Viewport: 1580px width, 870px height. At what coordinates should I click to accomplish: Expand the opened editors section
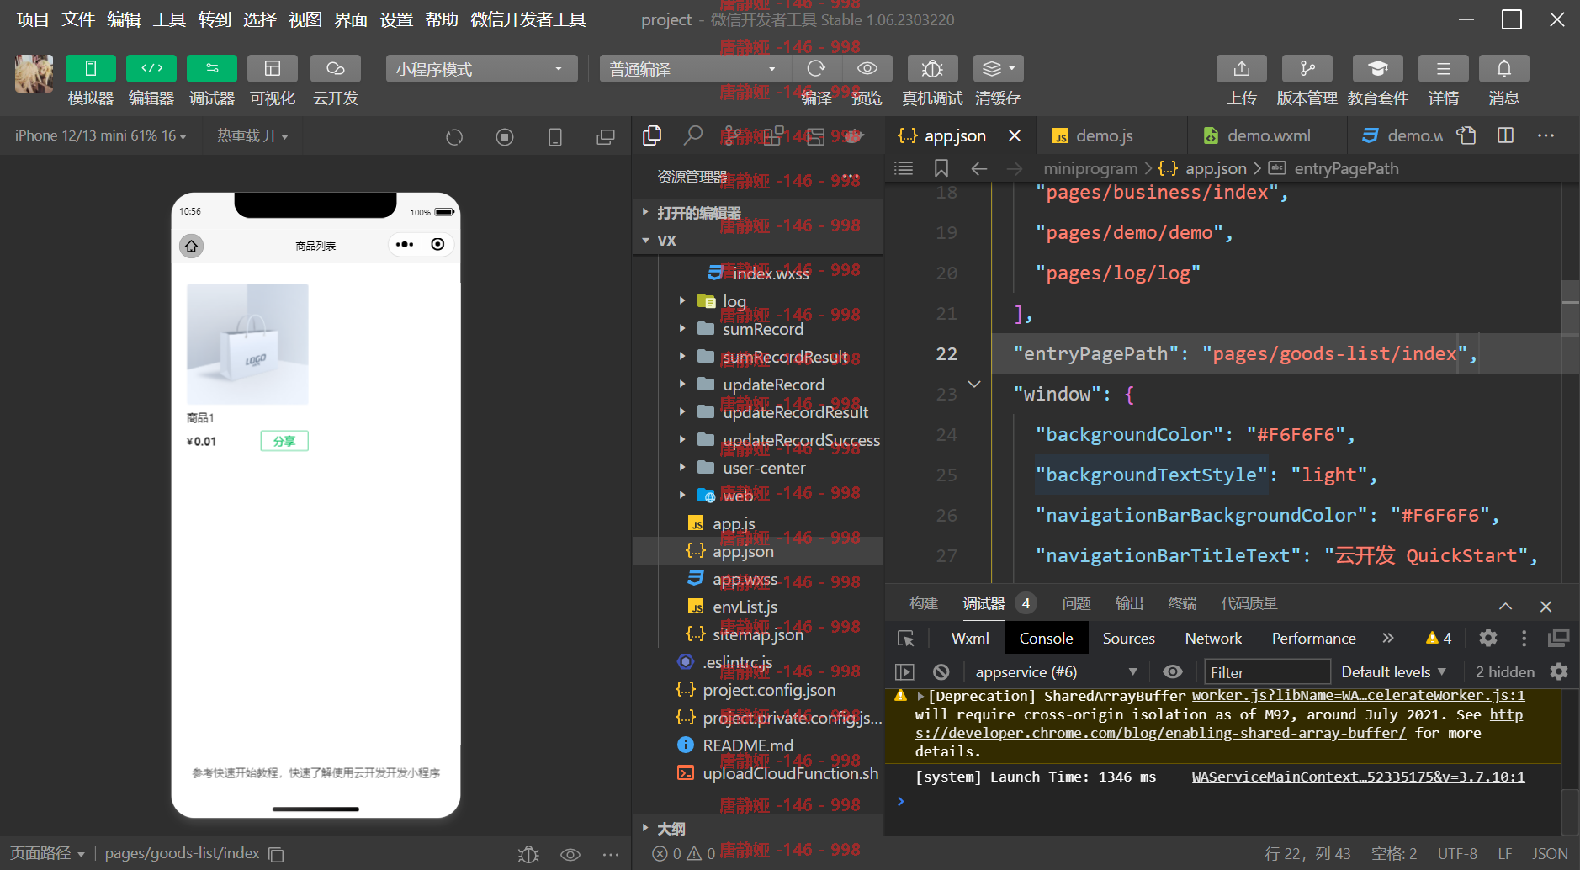(758, 213)
